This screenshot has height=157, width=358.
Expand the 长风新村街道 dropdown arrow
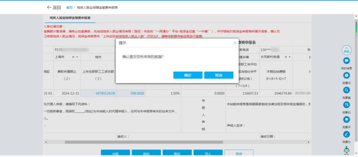(x=289, y=57)
